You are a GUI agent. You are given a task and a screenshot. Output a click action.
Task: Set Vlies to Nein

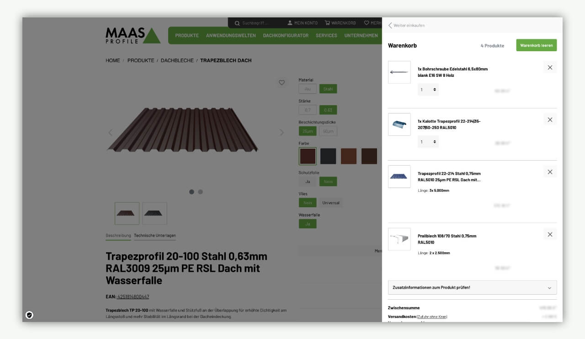[x=308, y=203]
